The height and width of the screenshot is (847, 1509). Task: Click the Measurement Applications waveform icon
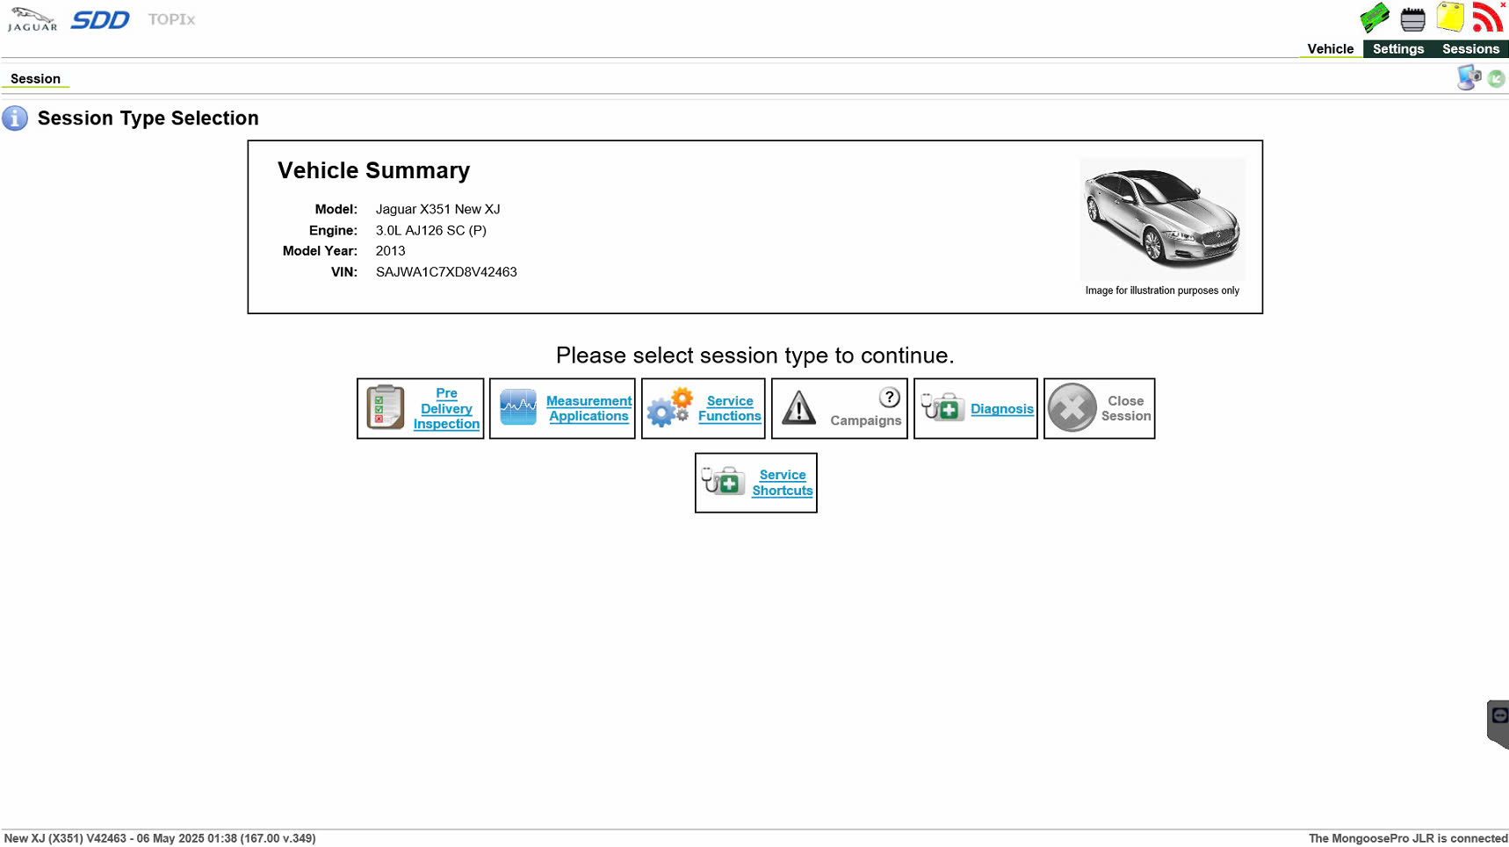(x=518, y=407)
